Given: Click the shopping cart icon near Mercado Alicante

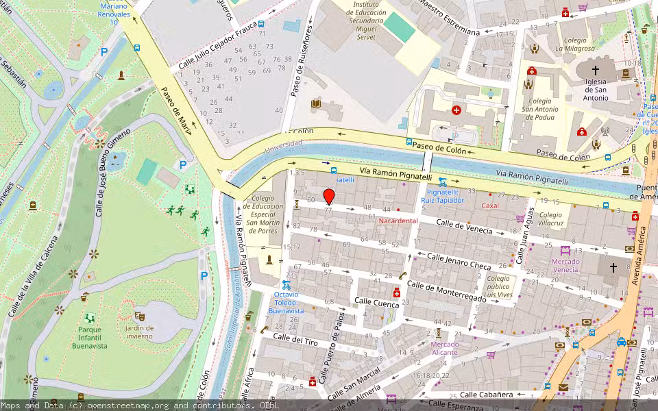Looking at the screenshot, I should pos(491,356).
